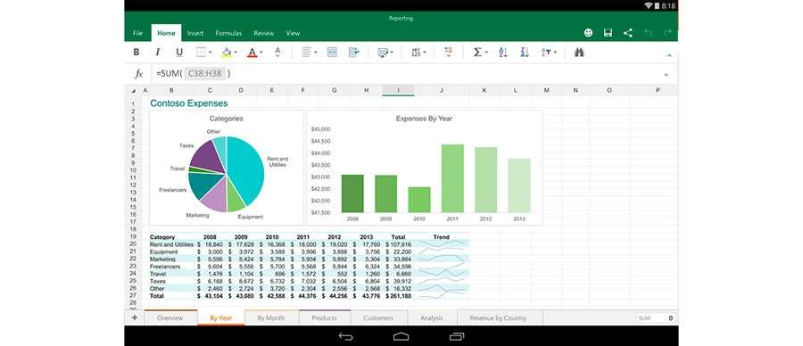The height and width of the screenshot is (346, 803).
Task: Expand the cell styles dropdown arrow
Action: click(x=392, y=53)
